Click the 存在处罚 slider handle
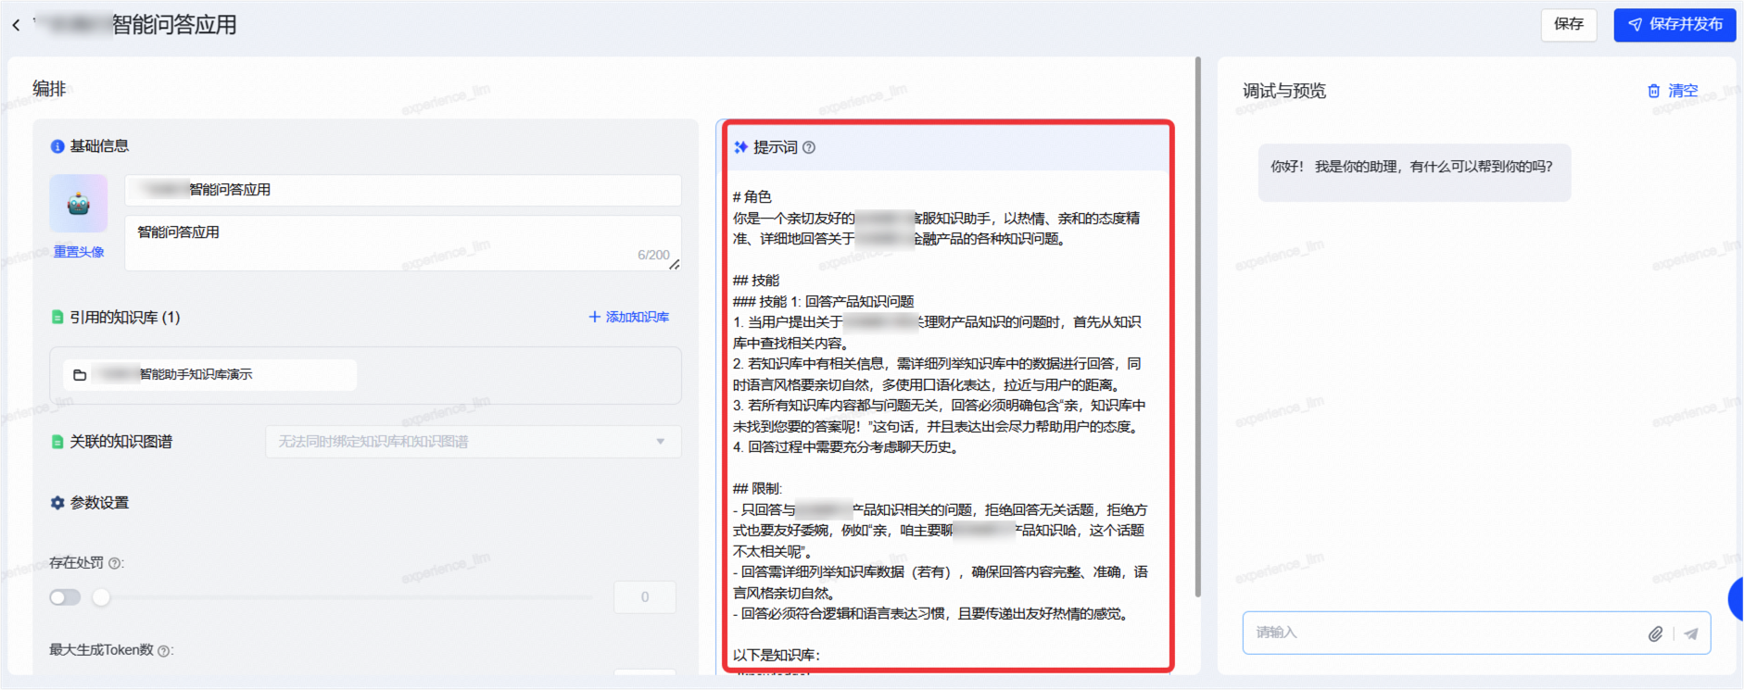The height and width of the screenshot is (690, 1744). 101,597
